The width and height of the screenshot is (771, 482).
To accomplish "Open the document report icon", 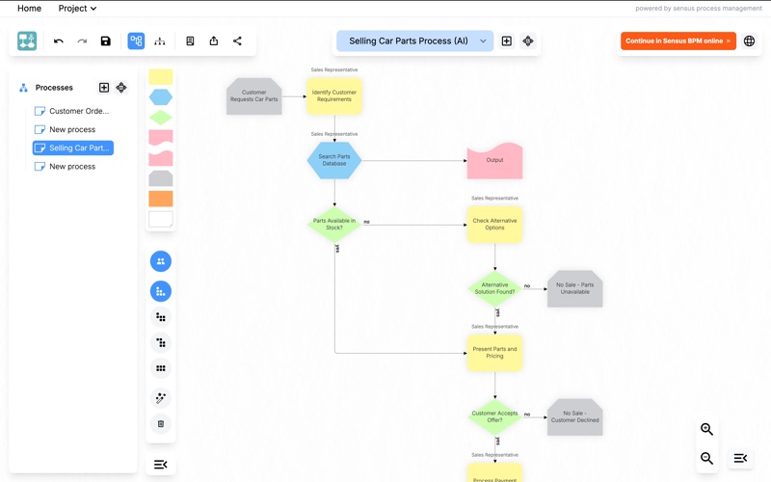I will click(190, 40).
